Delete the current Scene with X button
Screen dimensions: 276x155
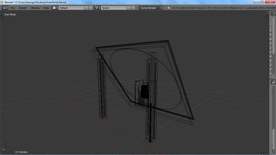133,8
